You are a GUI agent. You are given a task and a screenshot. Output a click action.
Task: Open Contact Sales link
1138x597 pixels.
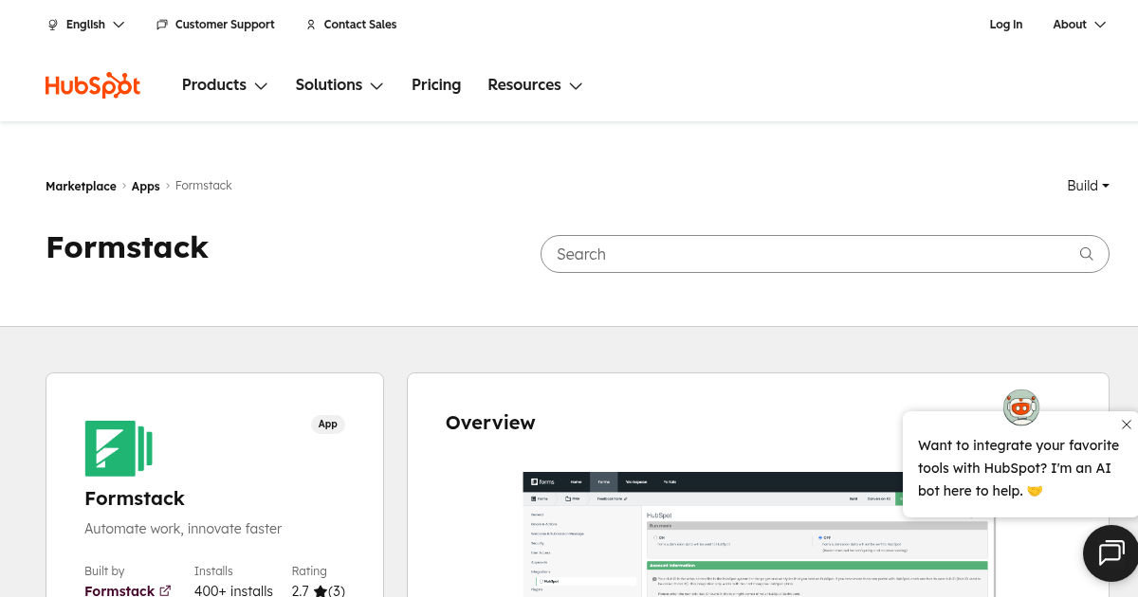pos(360,25)
